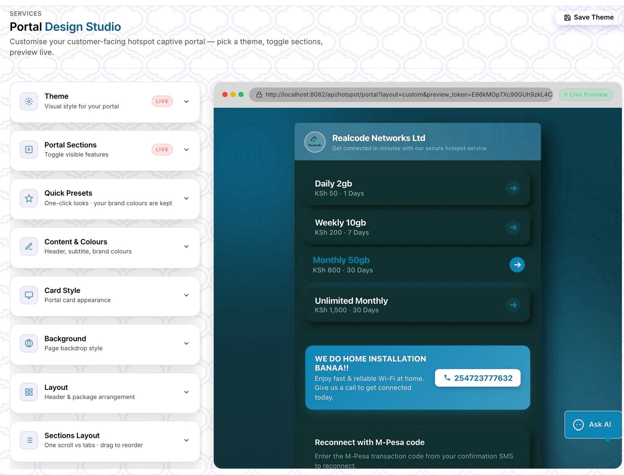
Task: Click 'KSh 50 · 1 Days' text
Action: pos(339,193)
